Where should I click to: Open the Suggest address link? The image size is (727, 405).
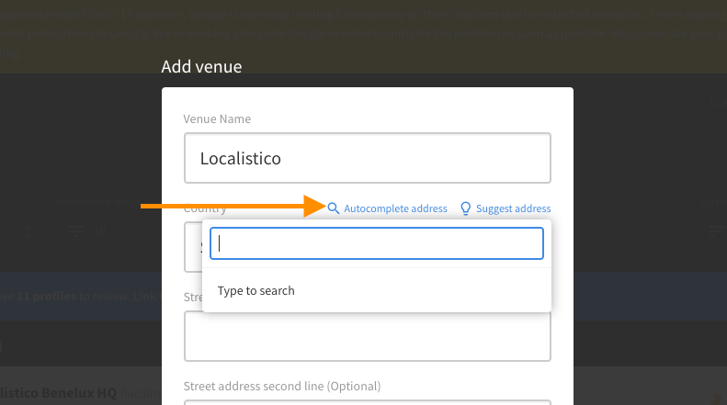[x=513, y=209]
